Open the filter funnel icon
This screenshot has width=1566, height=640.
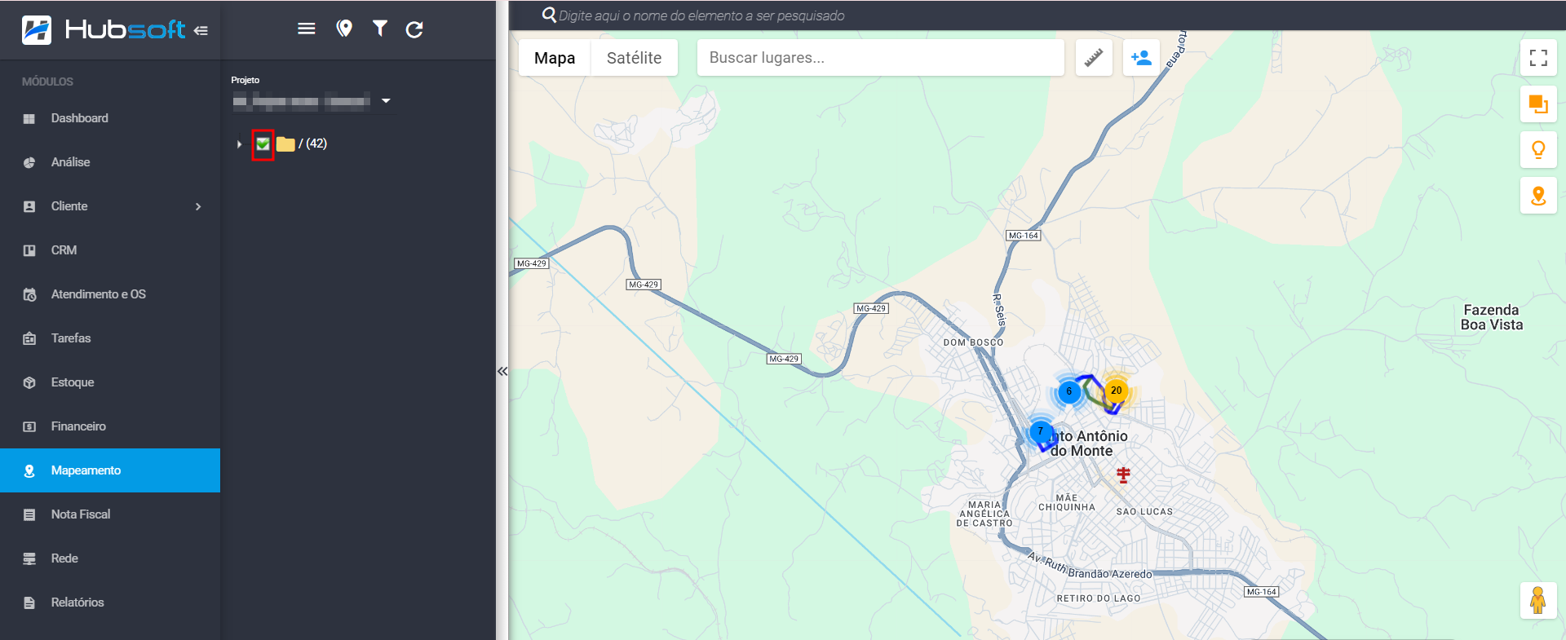click(x=380, y=29)
